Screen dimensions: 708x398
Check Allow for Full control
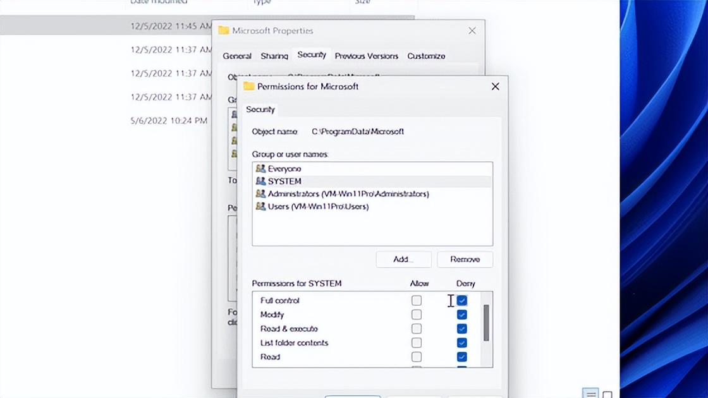click(x=417, y=300)
